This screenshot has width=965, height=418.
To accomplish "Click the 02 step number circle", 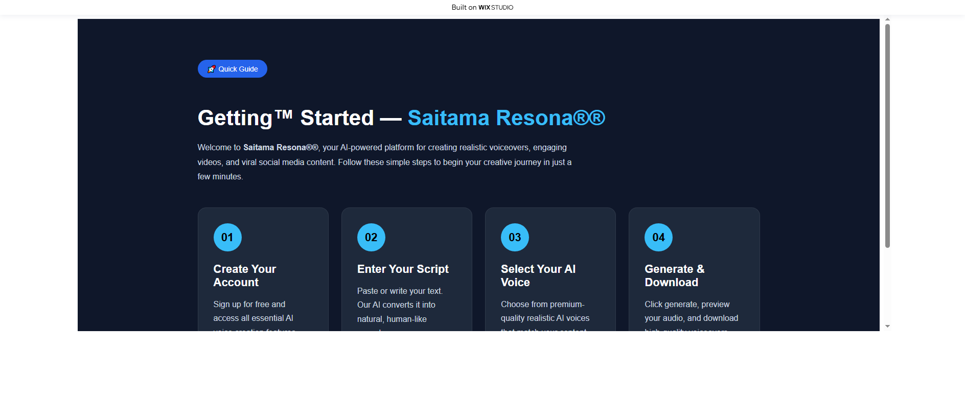I will click(371, 237).
